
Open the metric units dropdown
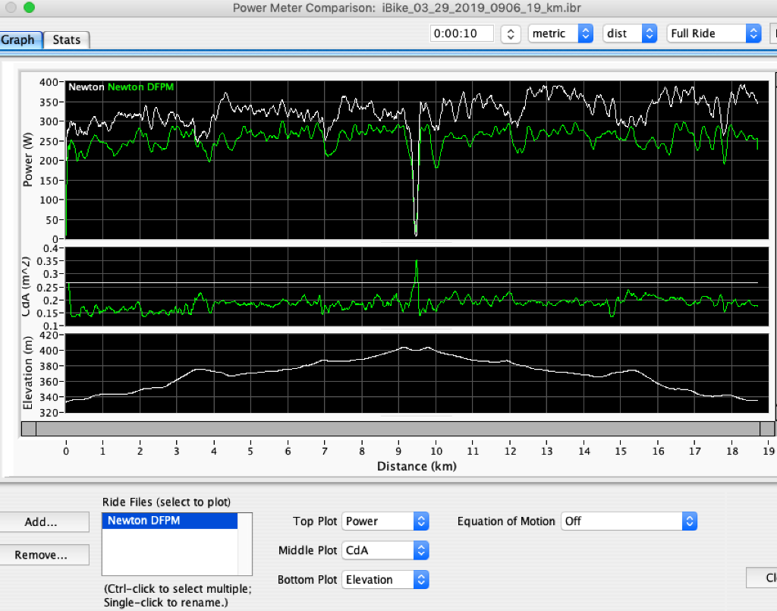pyautogui.click(x=562, y=33)
